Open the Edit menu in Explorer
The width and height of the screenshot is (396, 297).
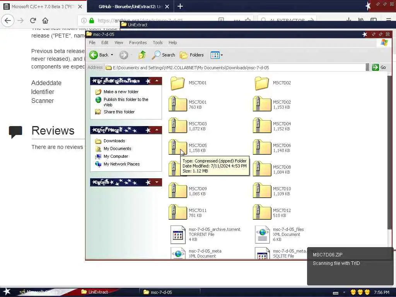[x=105, y=43]
